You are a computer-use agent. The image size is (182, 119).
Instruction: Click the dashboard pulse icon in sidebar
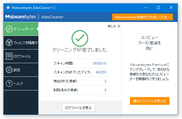9,29
